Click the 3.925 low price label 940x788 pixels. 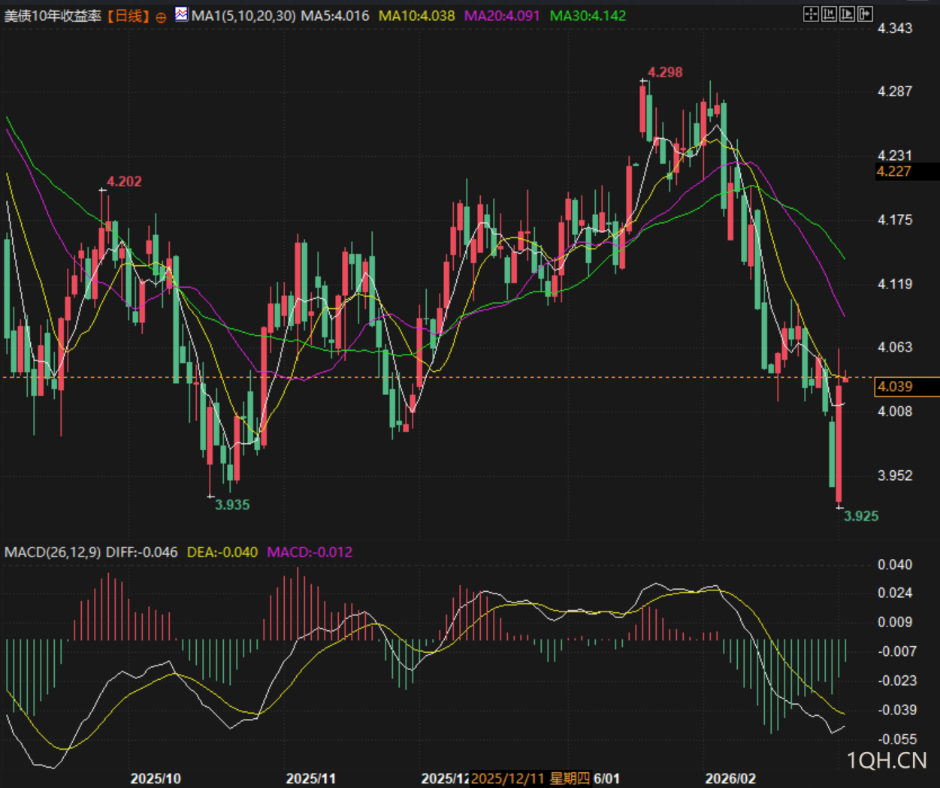(860, 516)
